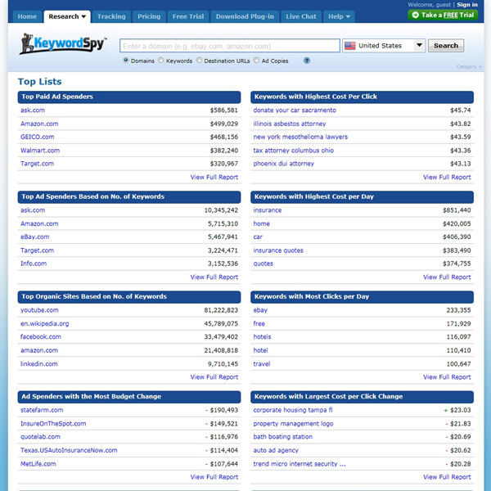The height and width of the screenshot is (491, 491).
Task: Open keyword insurance quotes
Action: 278,250
